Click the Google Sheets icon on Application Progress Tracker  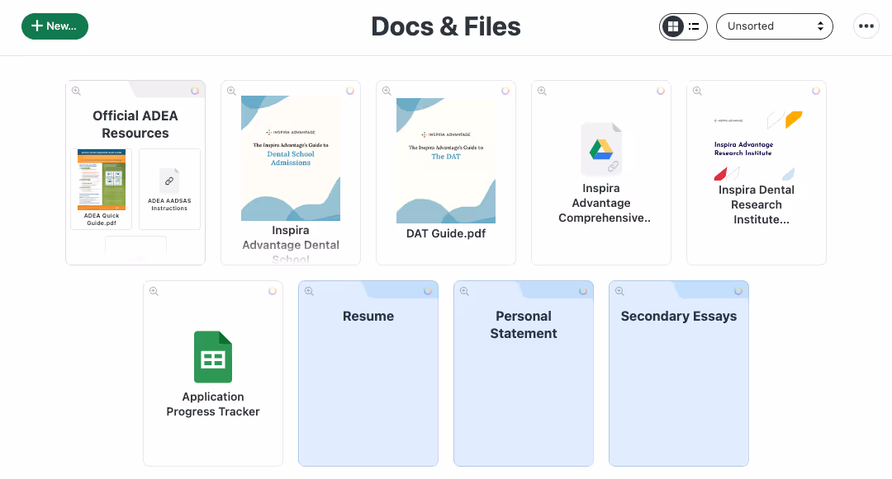point(212,357)
